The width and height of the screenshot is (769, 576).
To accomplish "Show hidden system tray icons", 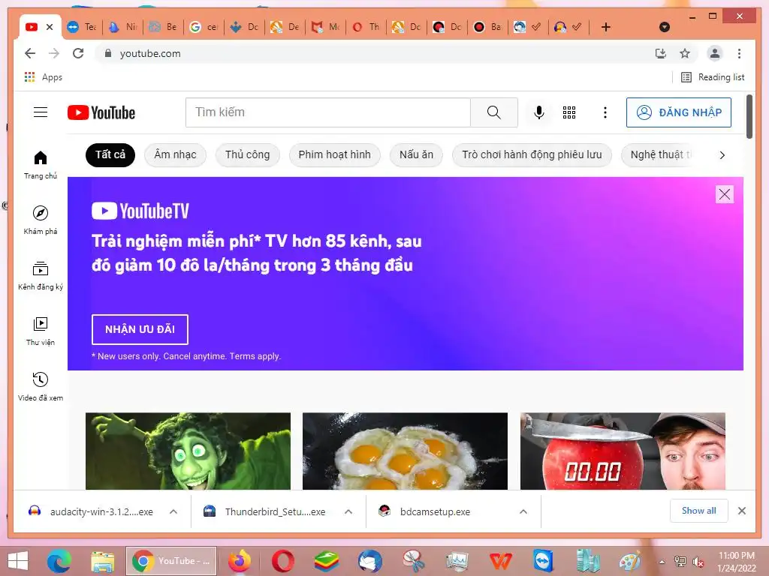I will (662, 562).
